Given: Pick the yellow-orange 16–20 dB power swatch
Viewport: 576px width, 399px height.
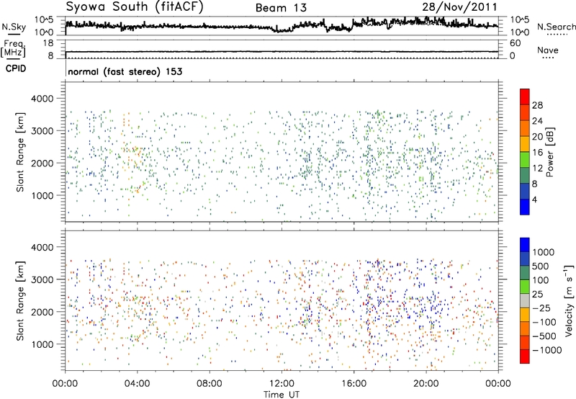Looking at the screenshot, I should pos(525,144).
